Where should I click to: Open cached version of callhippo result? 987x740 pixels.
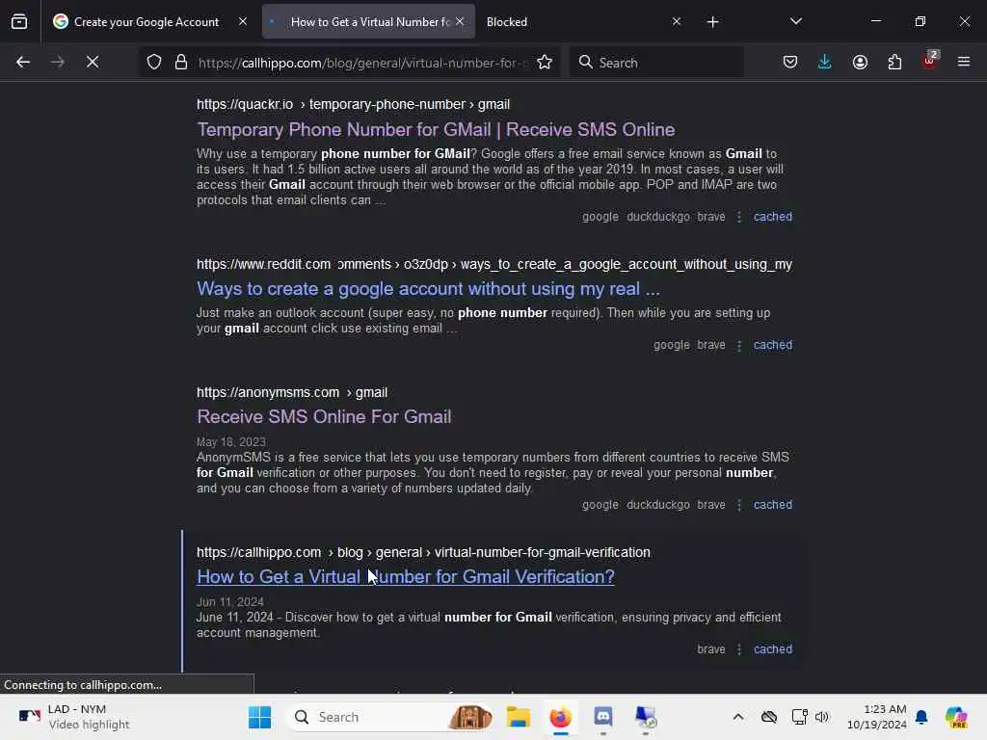click(773, 649)
